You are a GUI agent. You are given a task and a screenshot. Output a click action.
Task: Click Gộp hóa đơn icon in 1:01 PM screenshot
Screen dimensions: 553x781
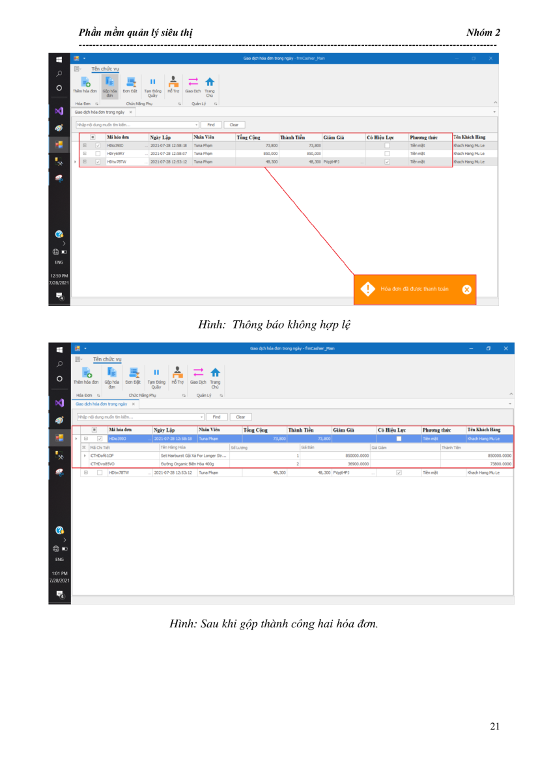coord(111,372)
